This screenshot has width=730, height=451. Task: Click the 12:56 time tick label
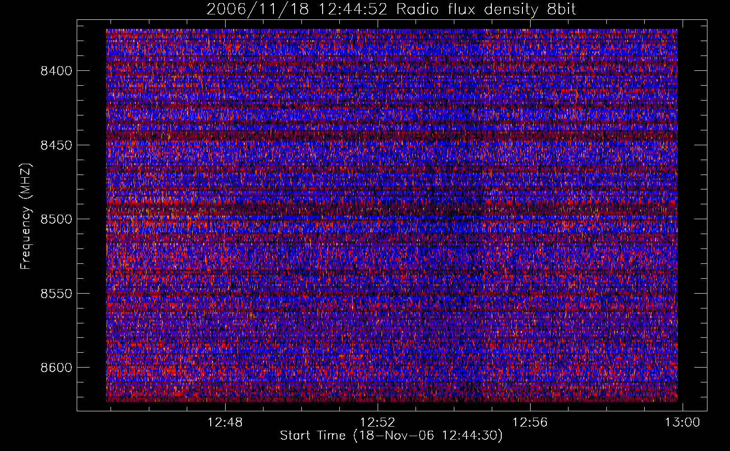[x=530, y=422]
